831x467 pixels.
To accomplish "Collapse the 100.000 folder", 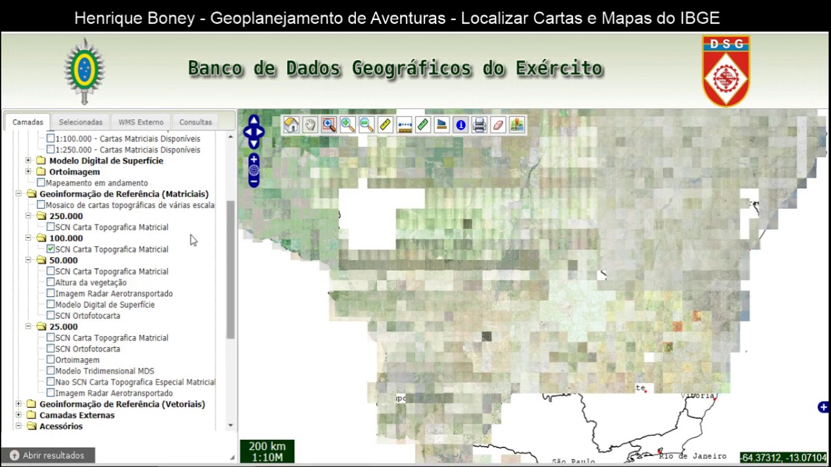I will (x=28, y=237).
